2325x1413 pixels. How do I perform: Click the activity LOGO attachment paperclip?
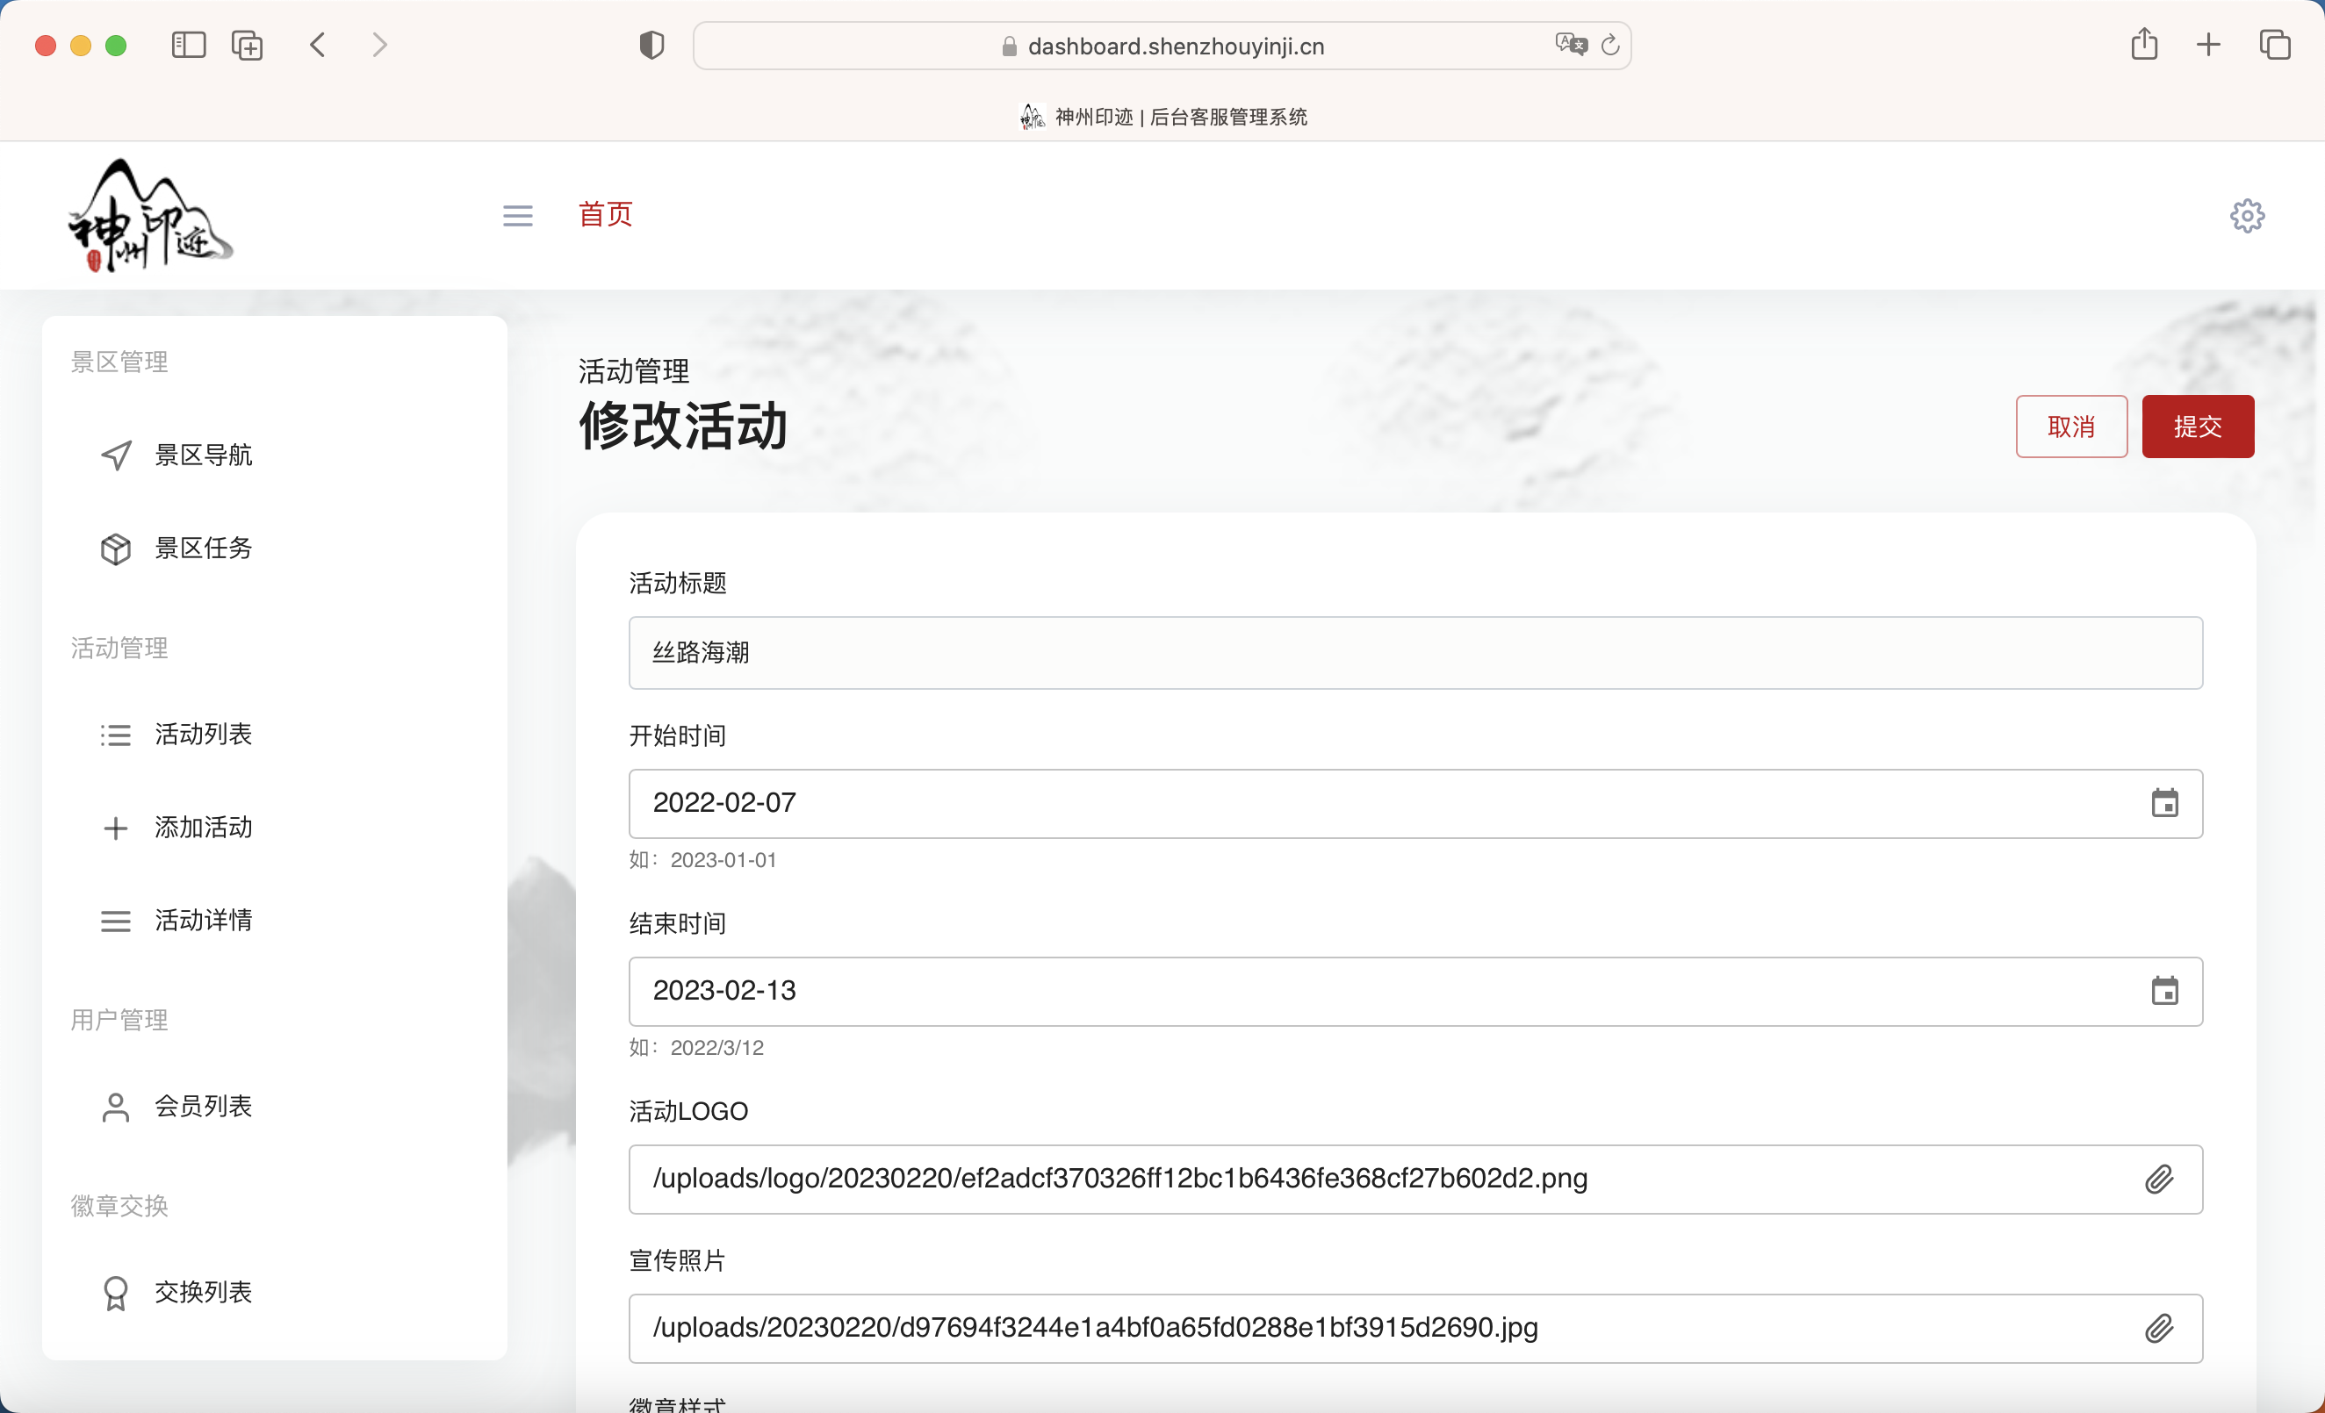click(2159, 1179)
